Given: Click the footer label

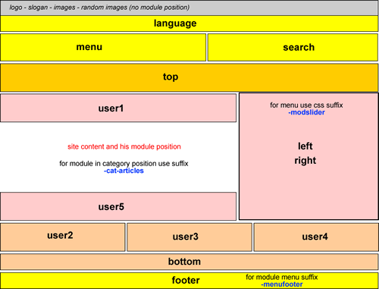Looking at the screenshot, I should coord(186,281).
